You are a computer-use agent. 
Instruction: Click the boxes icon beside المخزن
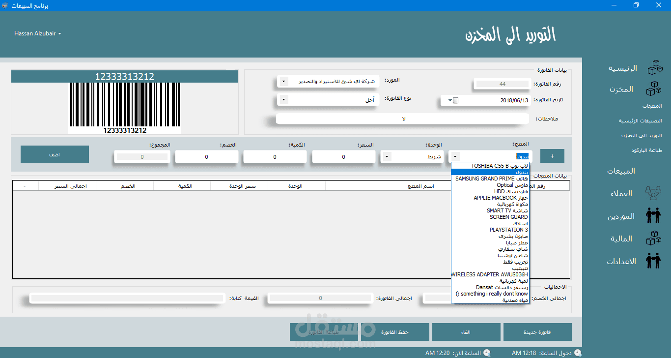pos(653,89)
